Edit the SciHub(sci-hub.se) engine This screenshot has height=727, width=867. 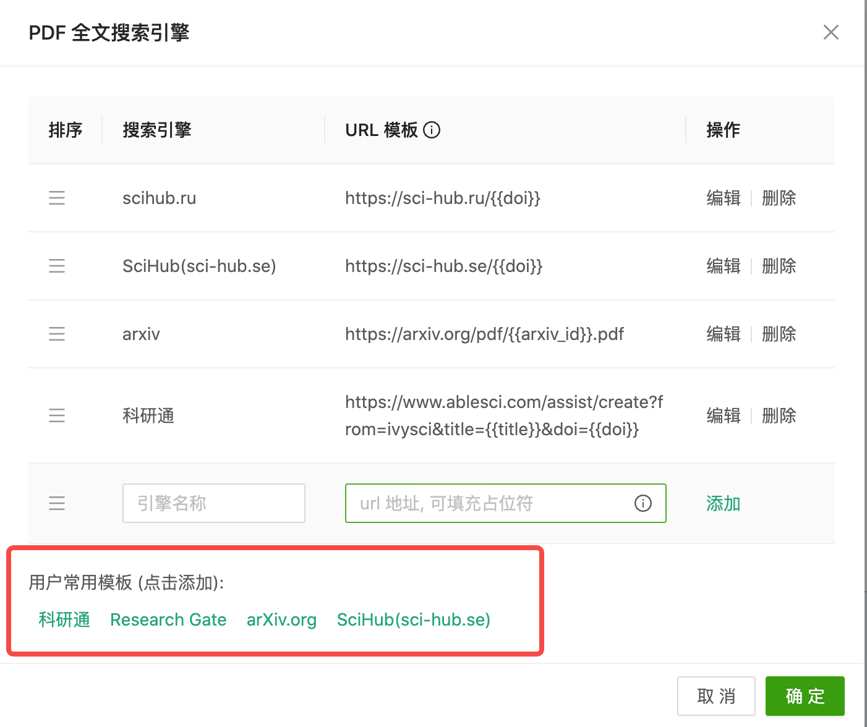point(724,266)
